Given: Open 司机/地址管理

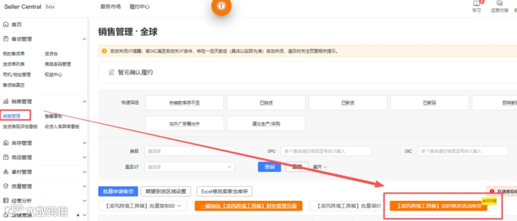Looking at the screenshot, I should 17,75.
